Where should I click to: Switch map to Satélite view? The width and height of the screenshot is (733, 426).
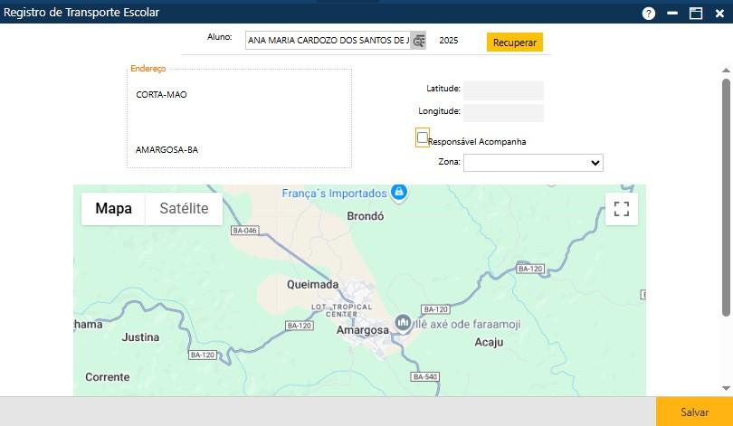coord(184,209)
